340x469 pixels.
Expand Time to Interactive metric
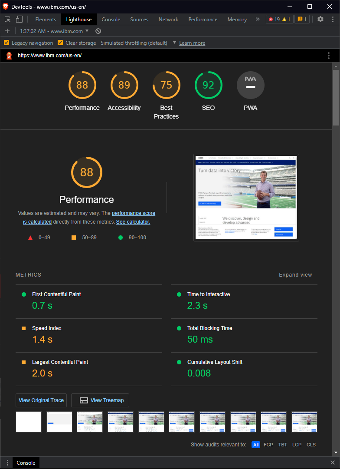(244, 301)
